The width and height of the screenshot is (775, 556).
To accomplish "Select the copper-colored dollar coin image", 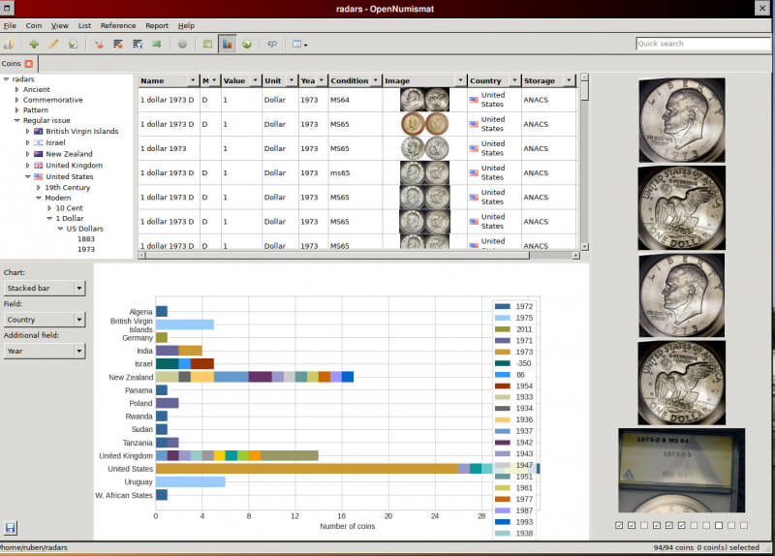I will pyautogui.click(x=424, y=124).
